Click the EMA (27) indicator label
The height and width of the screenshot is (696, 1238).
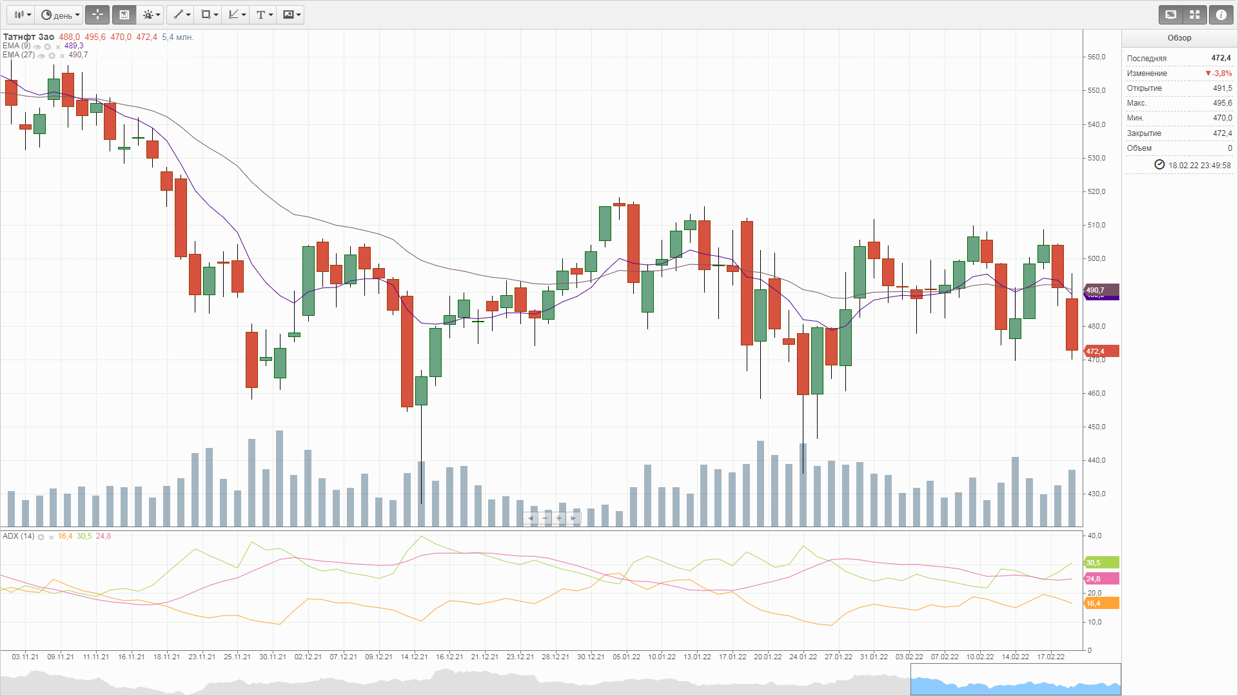click(x=19, y=55)
